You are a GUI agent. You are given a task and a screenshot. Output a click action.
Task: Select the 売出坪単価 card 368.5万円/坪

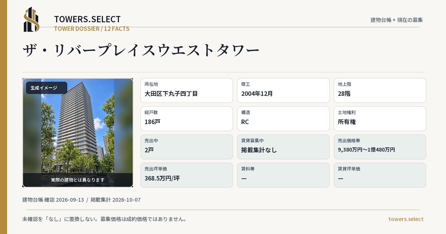[x=187, y=175]
